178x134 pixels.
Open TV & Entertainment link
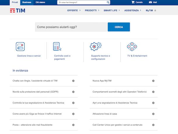[137, 56]
